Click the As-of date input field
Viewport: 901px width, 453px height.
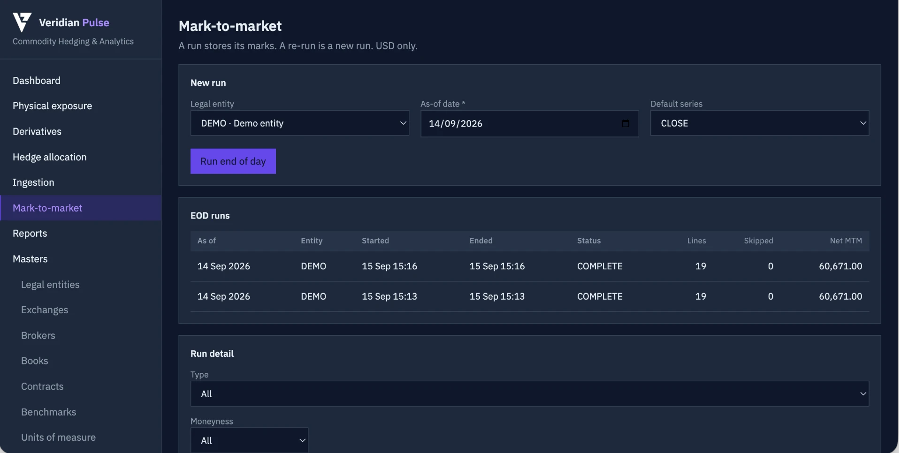point(530,124)
